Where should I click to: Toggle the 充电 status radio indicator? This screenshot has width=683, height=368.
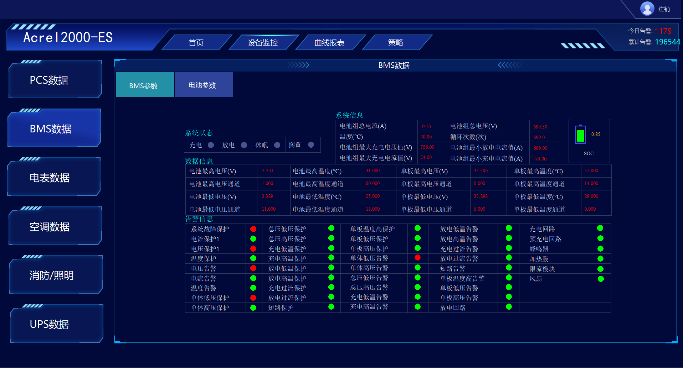coord(211,145)
